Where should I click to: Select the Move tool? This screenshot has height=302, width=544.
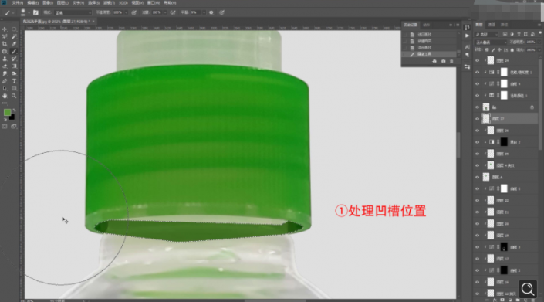point(5,29)
